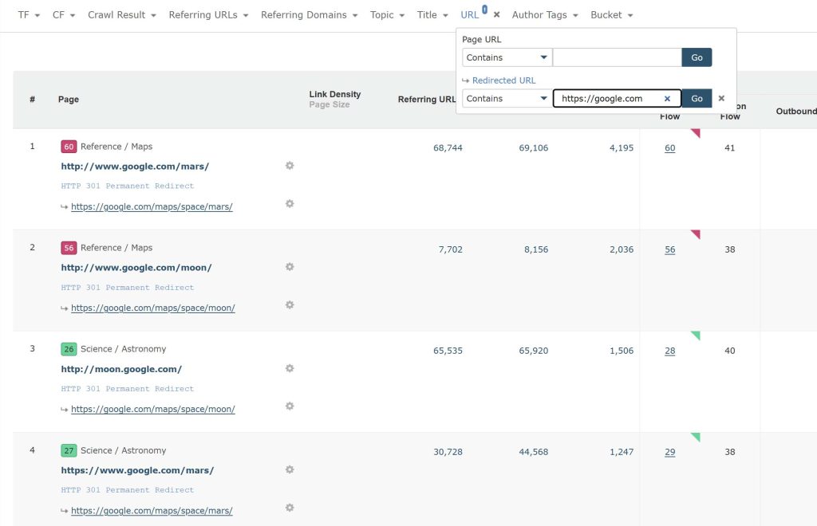The image size is (817, 526).
Task: Click Trust Flow value 60 link
Action: (x=669, y=147)
